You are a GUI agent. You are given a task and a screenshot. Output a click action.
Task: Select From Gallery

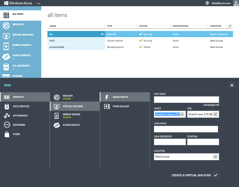125,106
